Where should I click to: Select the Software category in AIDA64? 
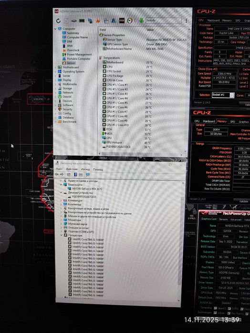(68, 105)
